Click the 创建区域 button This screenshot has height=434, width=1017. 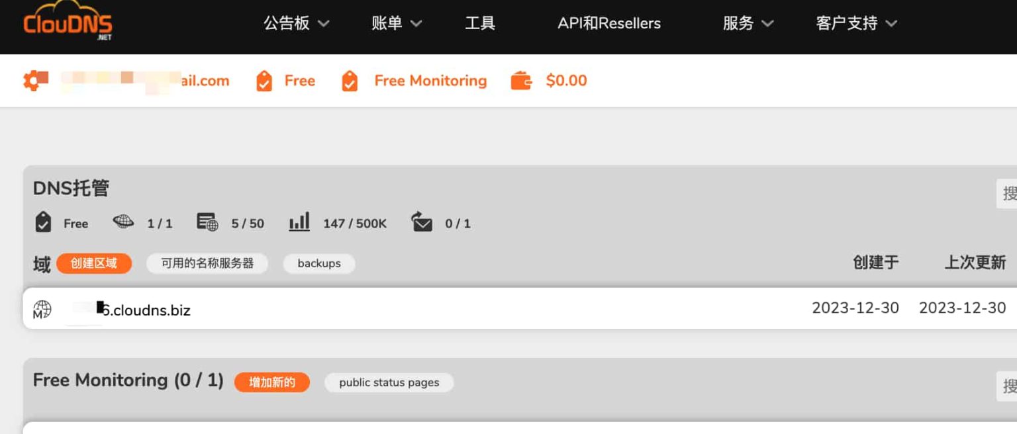point(94,263)
